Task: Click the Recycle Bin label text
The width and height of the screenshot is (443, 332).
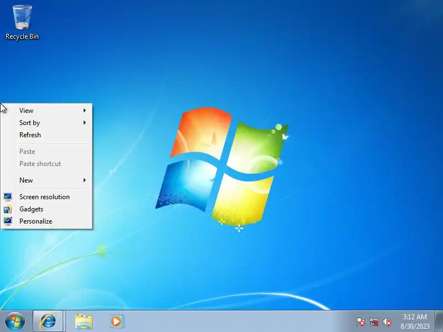Action: 22,37
